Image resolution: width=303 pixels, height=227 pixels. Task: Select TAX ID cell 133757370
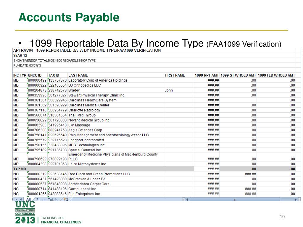pyautogui.click(x=57, y=80)
